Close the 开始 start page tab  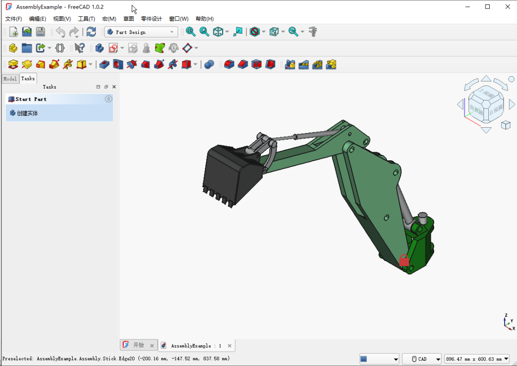(152, 345)
